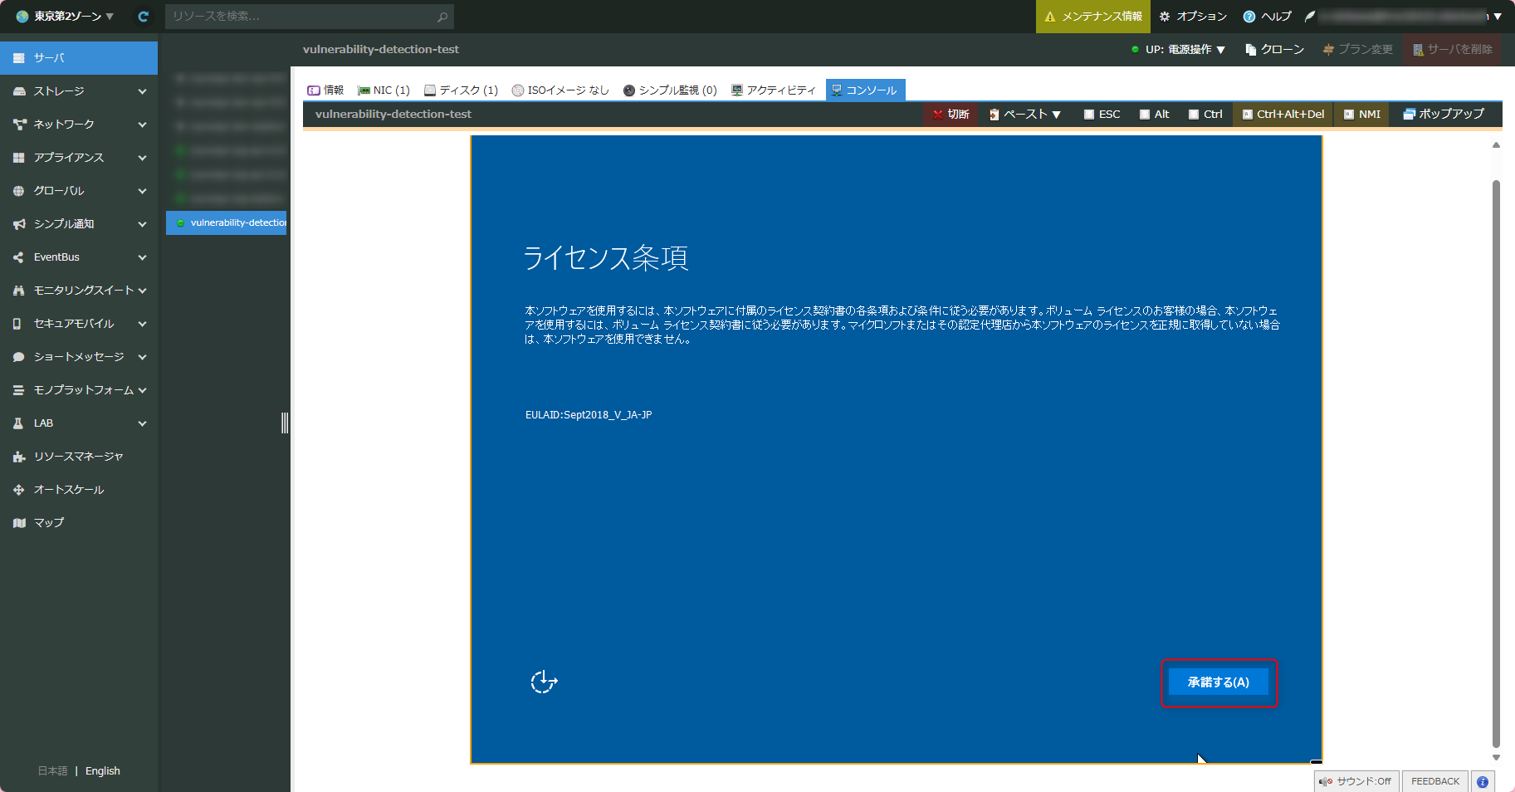
Task: Open the ペースト dropdown in the console toolbar
Action: 1025,114
